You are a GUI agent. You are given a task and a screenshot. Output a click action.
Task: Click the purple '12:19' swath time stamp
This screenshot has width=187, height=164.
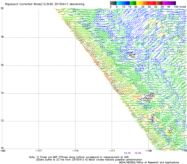point(127,153)
